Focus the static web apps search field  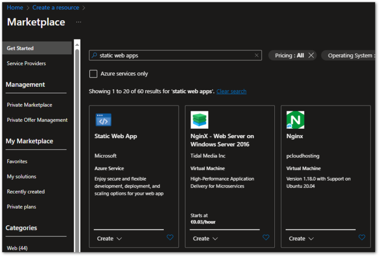tap(175, 55)
